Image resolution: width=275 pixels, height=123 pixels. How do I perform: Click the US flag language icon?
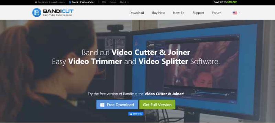click(235, 13)
